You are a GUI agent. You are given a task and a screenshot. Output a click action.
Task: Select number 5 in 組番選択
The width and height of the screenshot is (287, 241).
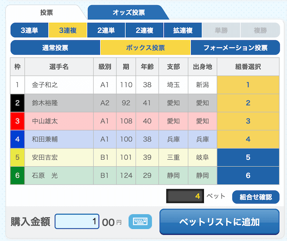click(x=248, y=157)
